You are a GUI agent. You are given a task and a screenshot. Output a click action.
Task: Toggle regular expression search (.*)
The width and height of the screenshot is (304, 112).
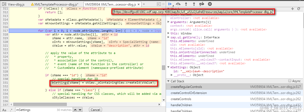(11, 110)
